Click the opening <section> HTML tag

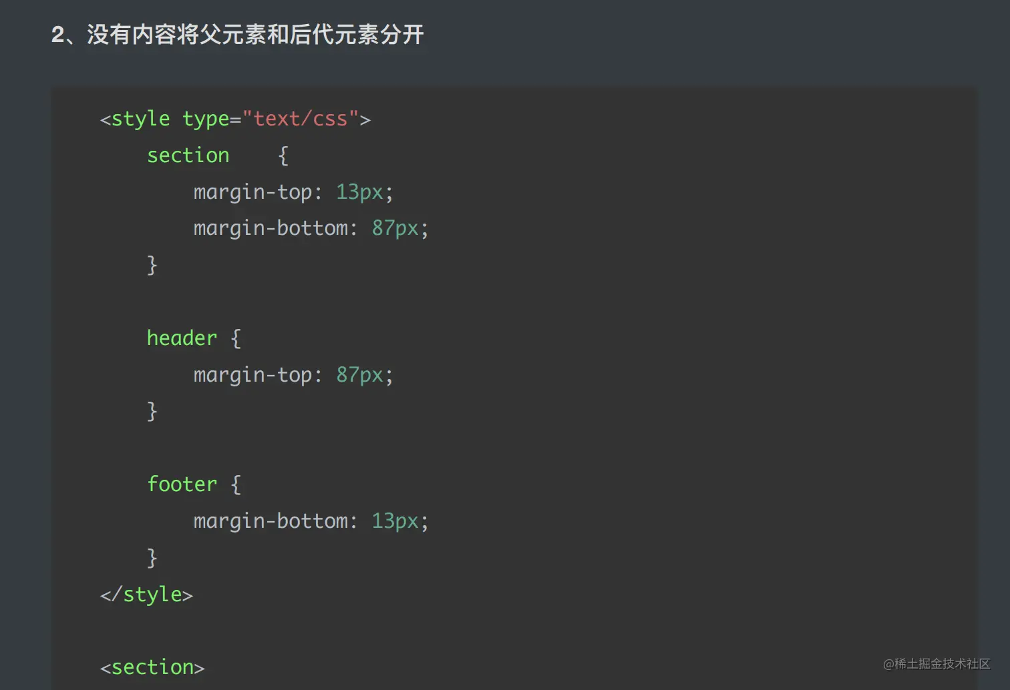[152, 667]
